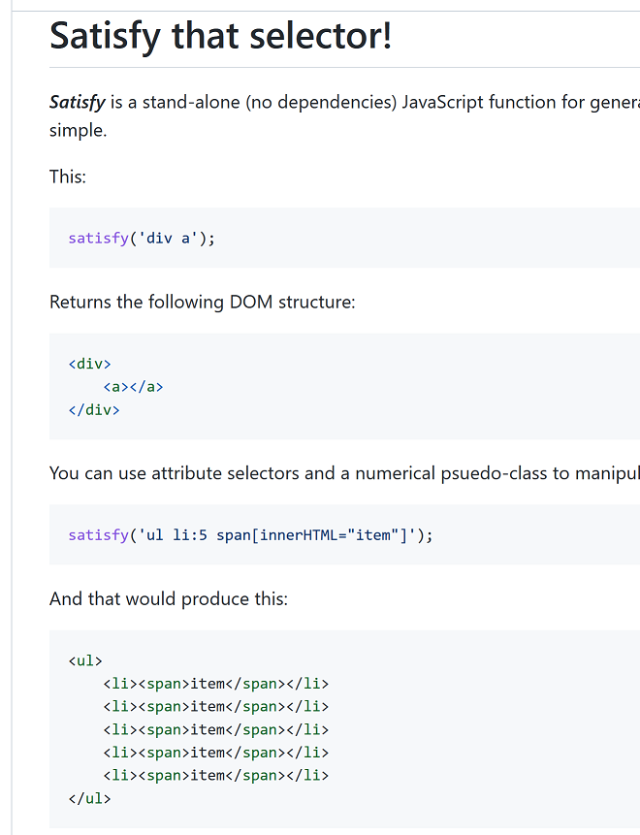The height and width of the screenshot is (835, 640).
Task: Click the closing </div> tag line
Action: pos(94,409)
